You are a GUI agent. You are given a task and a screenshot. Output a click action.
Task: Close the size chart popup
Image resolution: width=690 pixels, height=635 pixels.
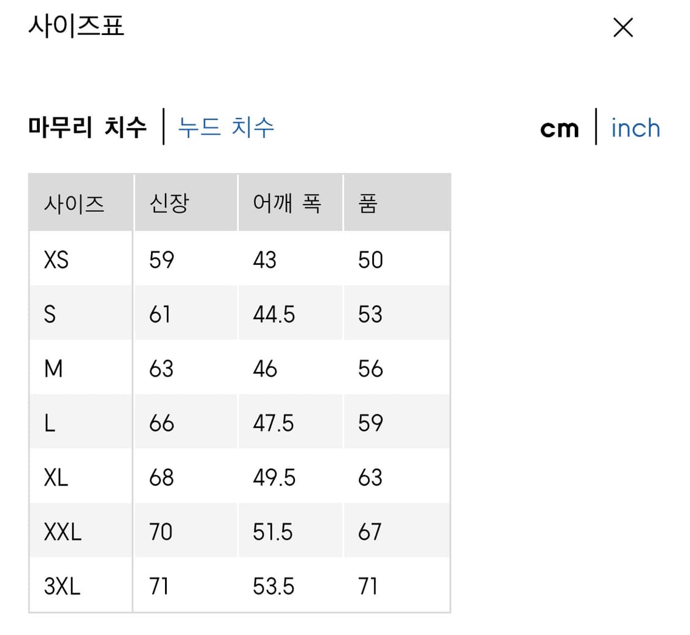click(x=623, y=28)
